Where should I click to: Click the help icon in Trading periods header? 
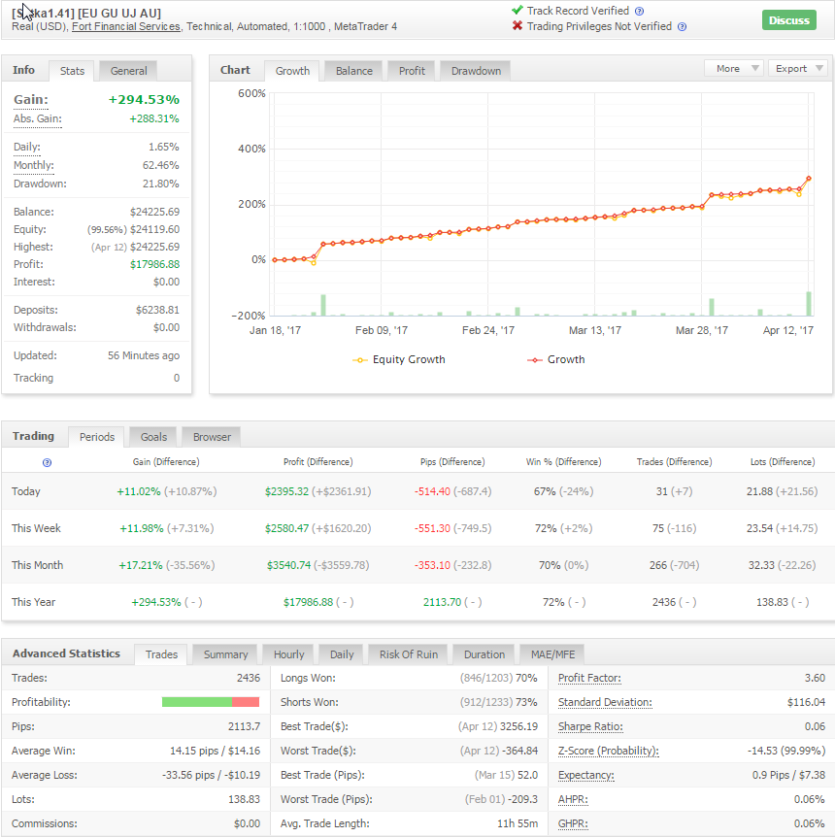(47, 462)
